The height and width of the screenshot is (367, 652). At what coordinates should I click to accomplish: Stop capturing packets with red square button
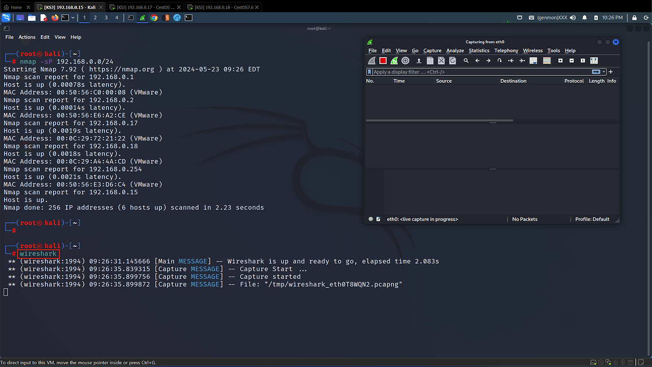[383, 61]
